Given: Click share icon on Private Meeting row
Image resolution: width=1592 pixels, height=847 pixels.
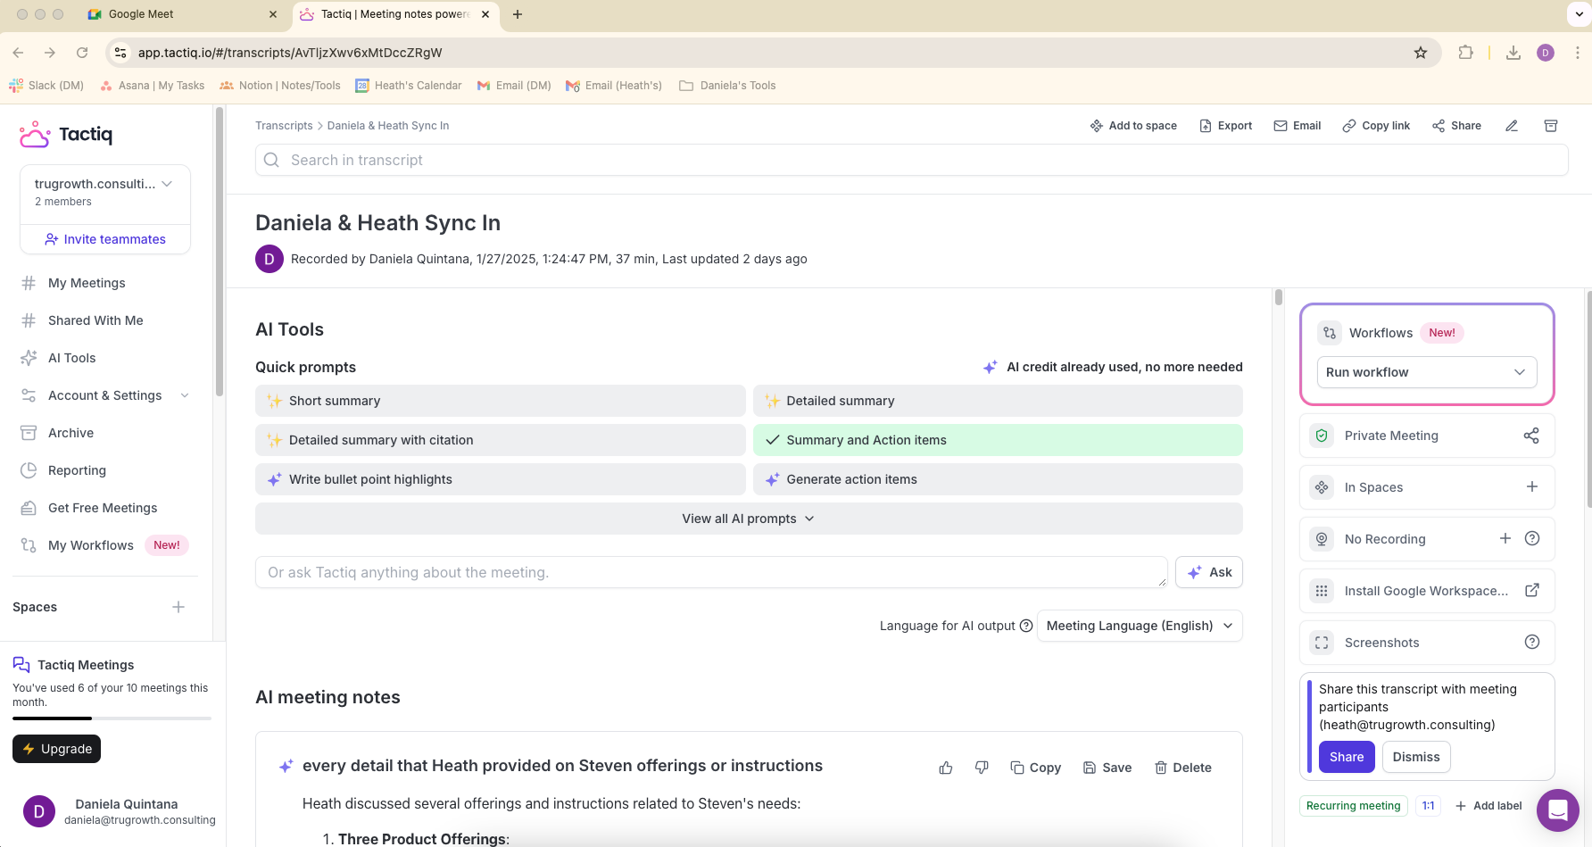Looking at the screenshot, I should point(1531,436).
